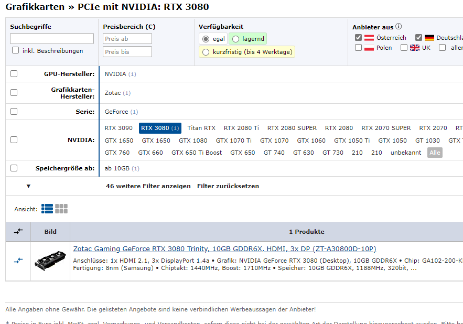Switch to list view icon

click(x=47, y=209)
